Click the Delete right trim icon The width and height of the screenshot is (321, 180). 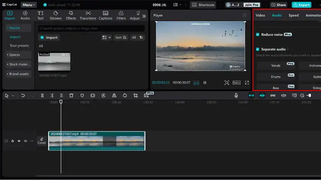[62, 96]
